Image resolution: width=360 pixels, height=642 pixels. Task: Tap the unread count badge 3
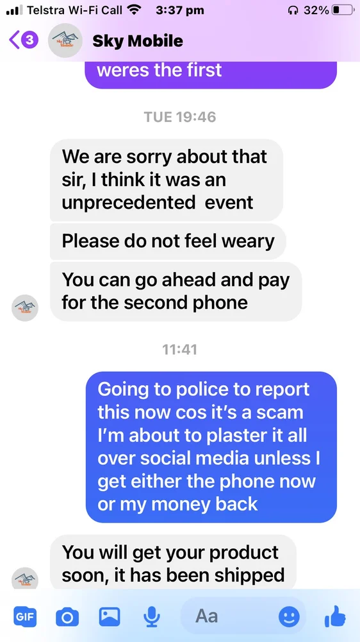[29, 40]
